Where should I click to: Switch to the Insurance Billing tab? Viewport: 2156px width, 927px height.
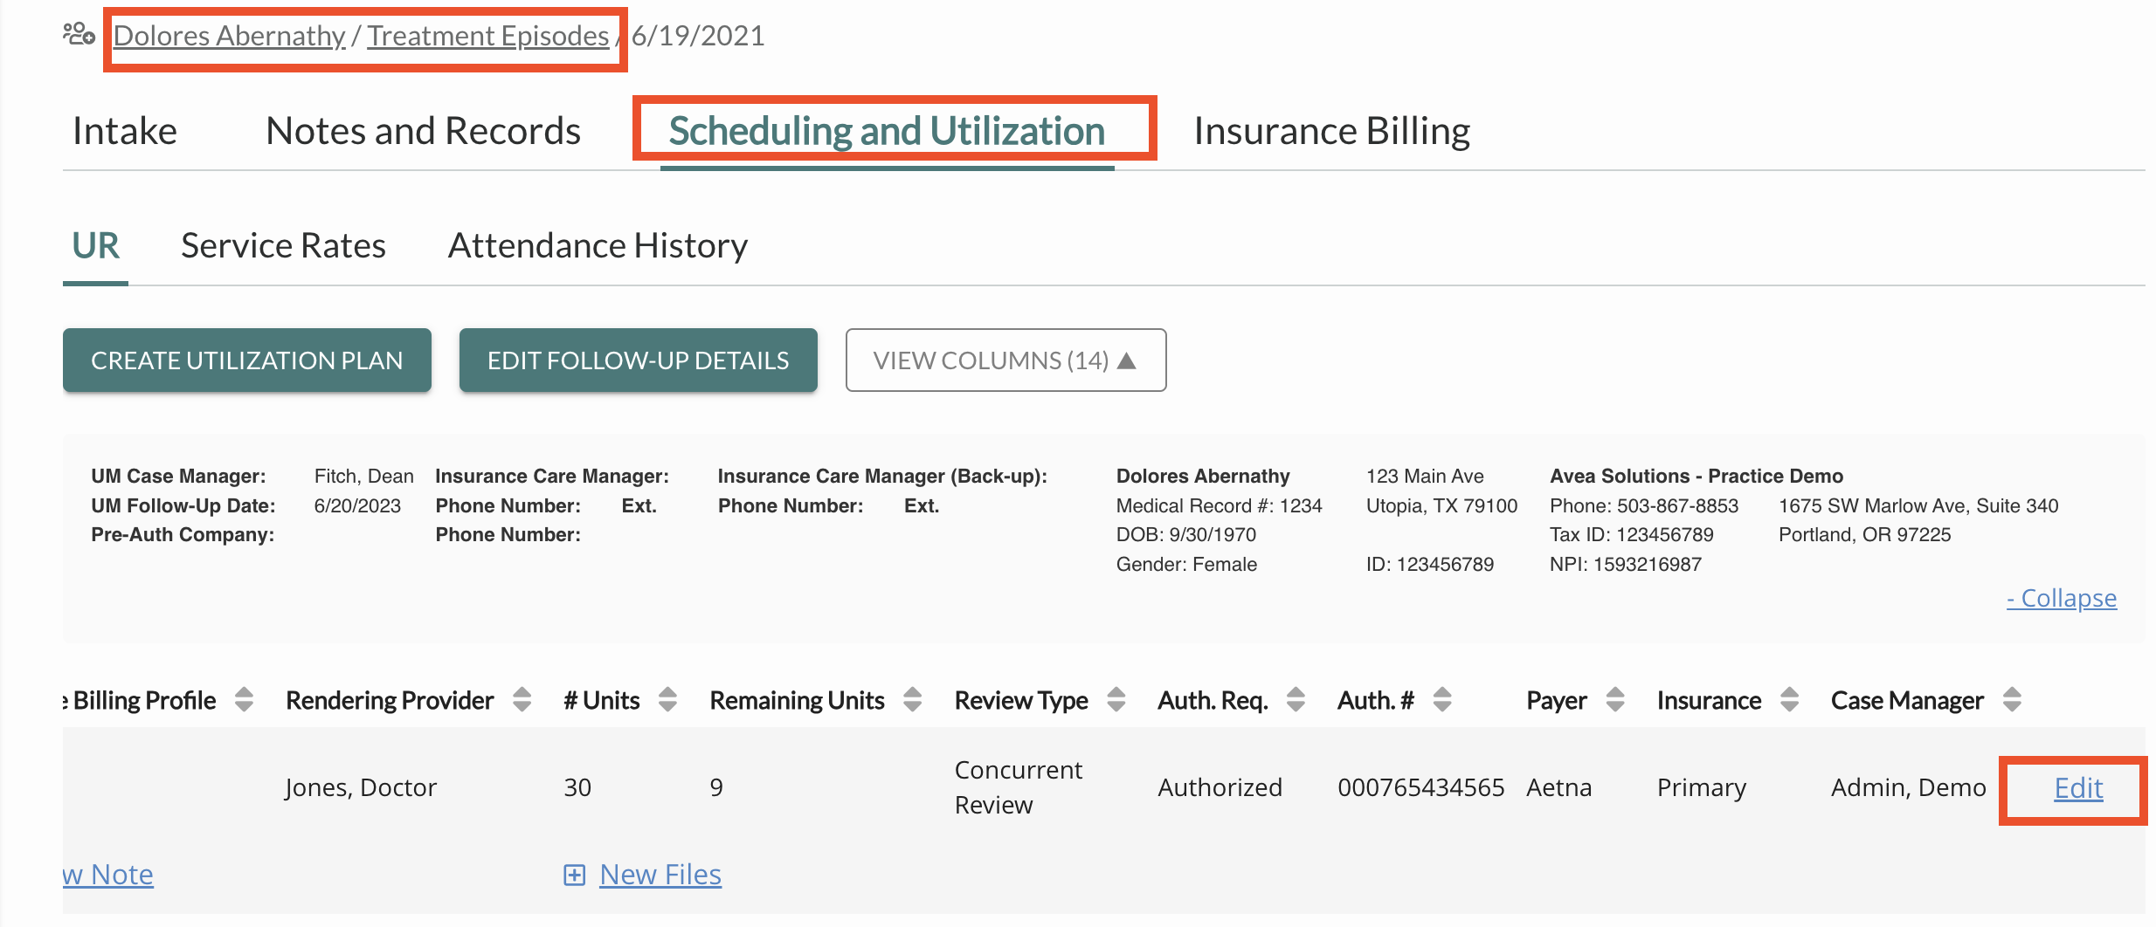1332,130
